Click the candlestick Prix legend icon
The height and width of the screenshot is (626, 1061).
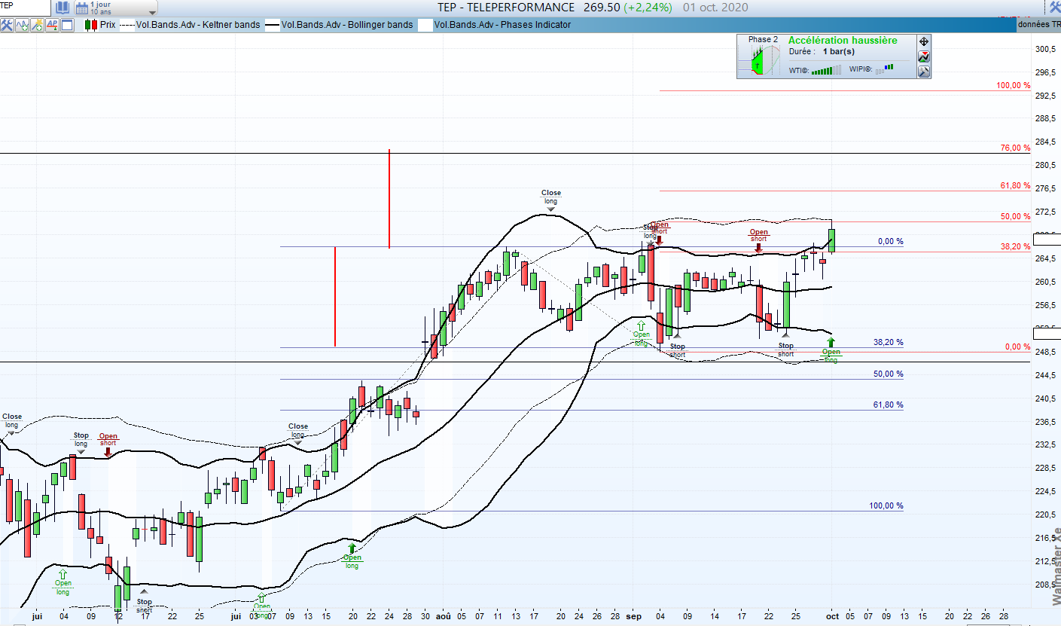pyautogui.click(x=90, y=25)
